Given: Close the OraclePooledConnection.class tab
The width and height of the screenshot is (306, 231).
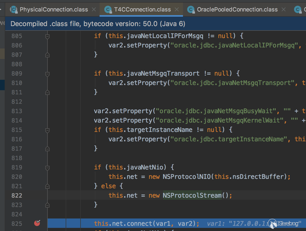Looking at the screenshot, I should coord(284,10).
